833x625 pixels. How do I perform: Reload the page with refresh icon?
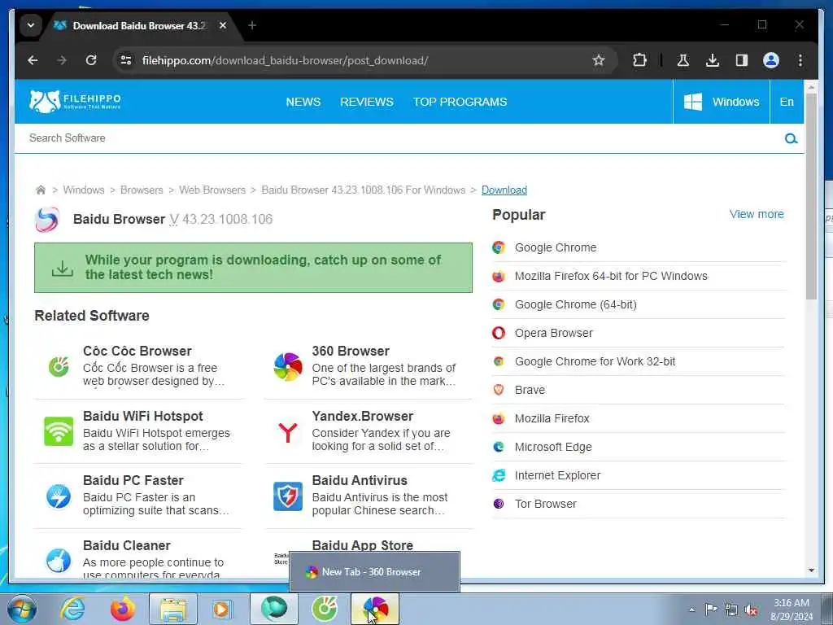click(91, 60)
